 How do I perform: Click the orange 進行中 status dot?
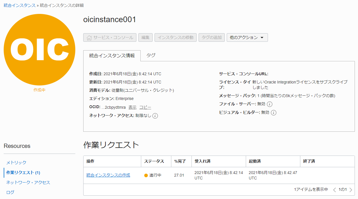[x=146, y=175]
